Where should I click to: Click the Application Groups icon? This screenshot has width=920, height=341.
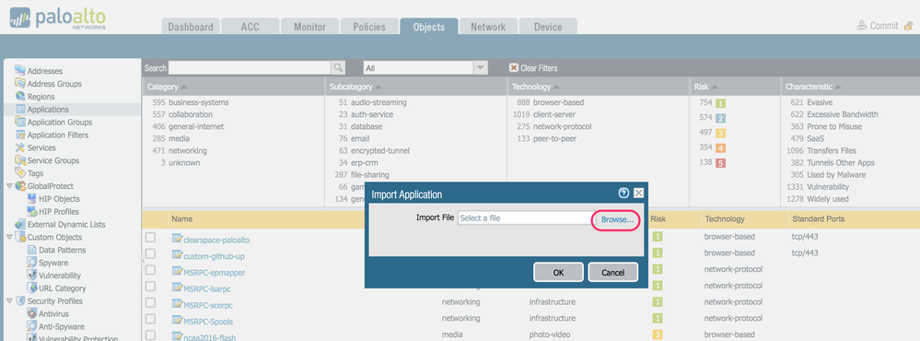point(20,122)
